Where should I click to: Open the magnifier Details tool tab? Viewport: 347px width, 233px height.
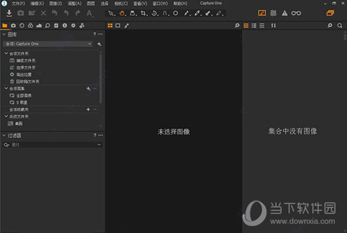point(47,26)
